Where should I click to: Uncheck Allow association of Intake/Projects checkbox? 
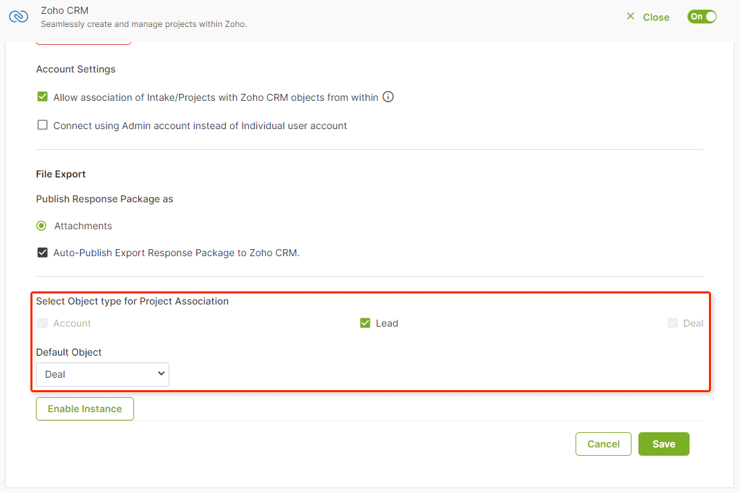pyautogui.click(x=42, y=97)
